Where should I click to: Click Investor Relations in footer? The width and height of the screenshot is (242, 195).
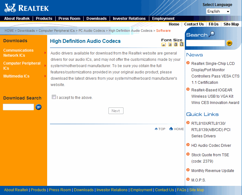(x=112, y=190)
